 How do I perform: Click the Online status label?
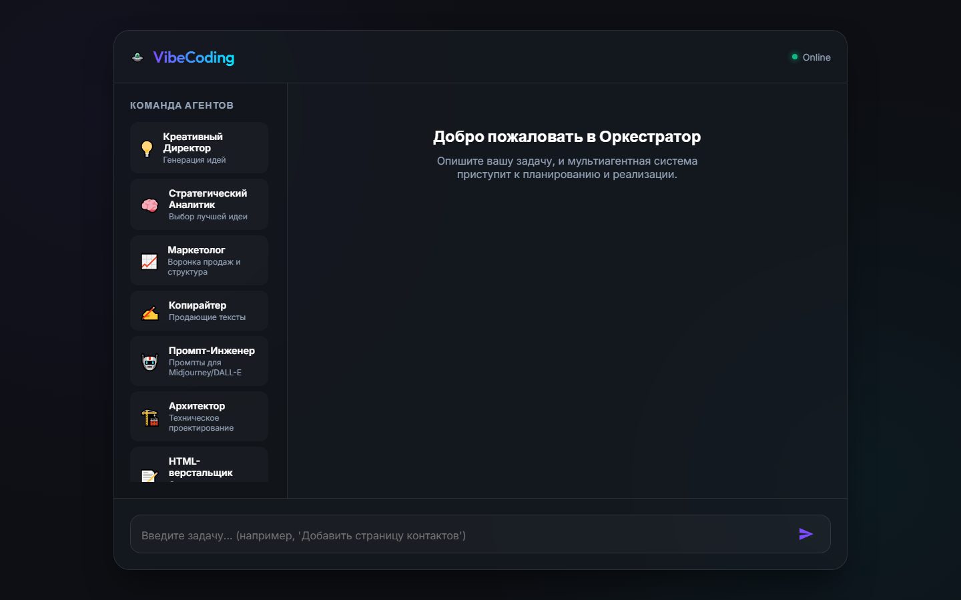pos(816,57)
